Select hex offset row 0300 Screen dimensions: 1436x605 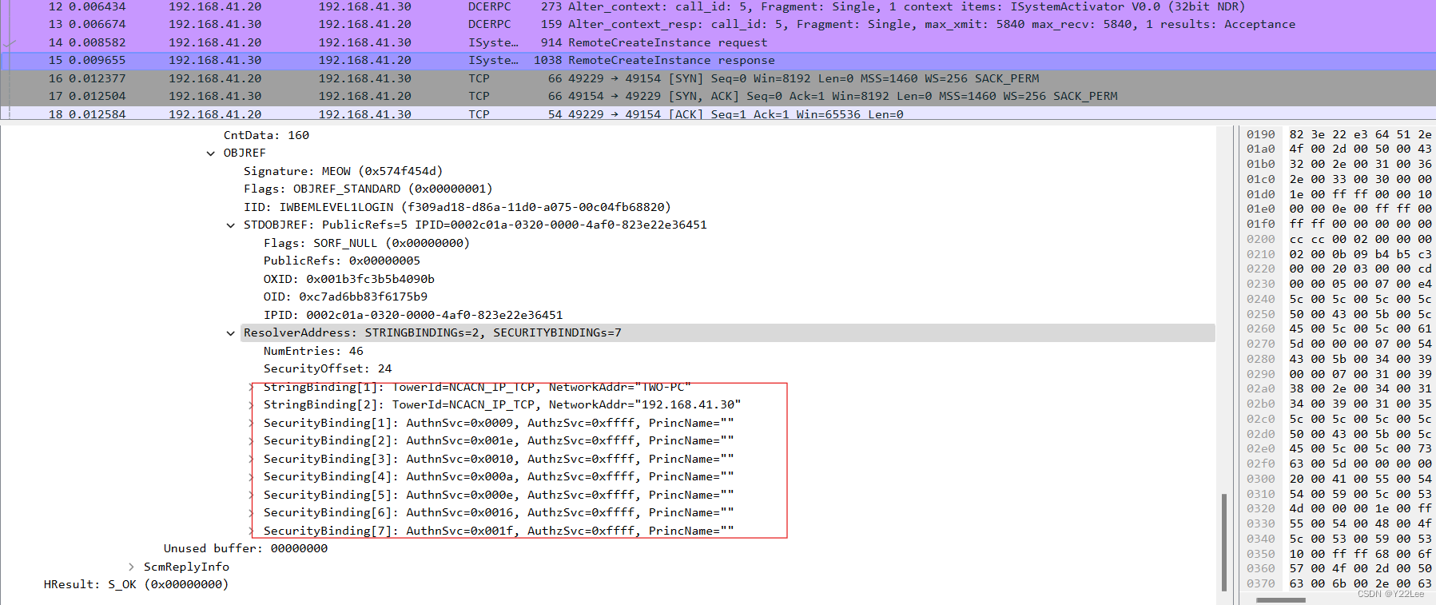1260,479
